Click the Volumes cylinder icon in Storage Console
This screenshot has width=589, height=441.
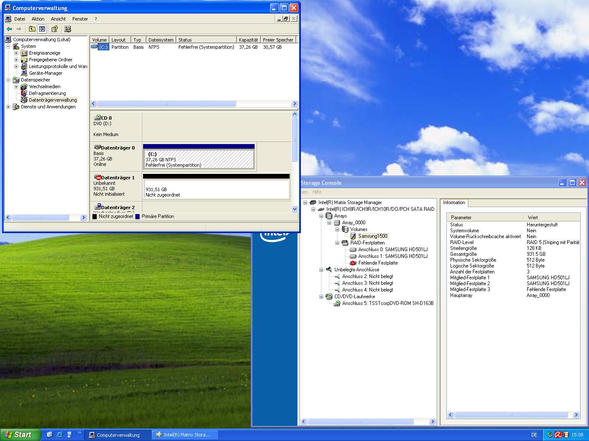coord(345,229)
